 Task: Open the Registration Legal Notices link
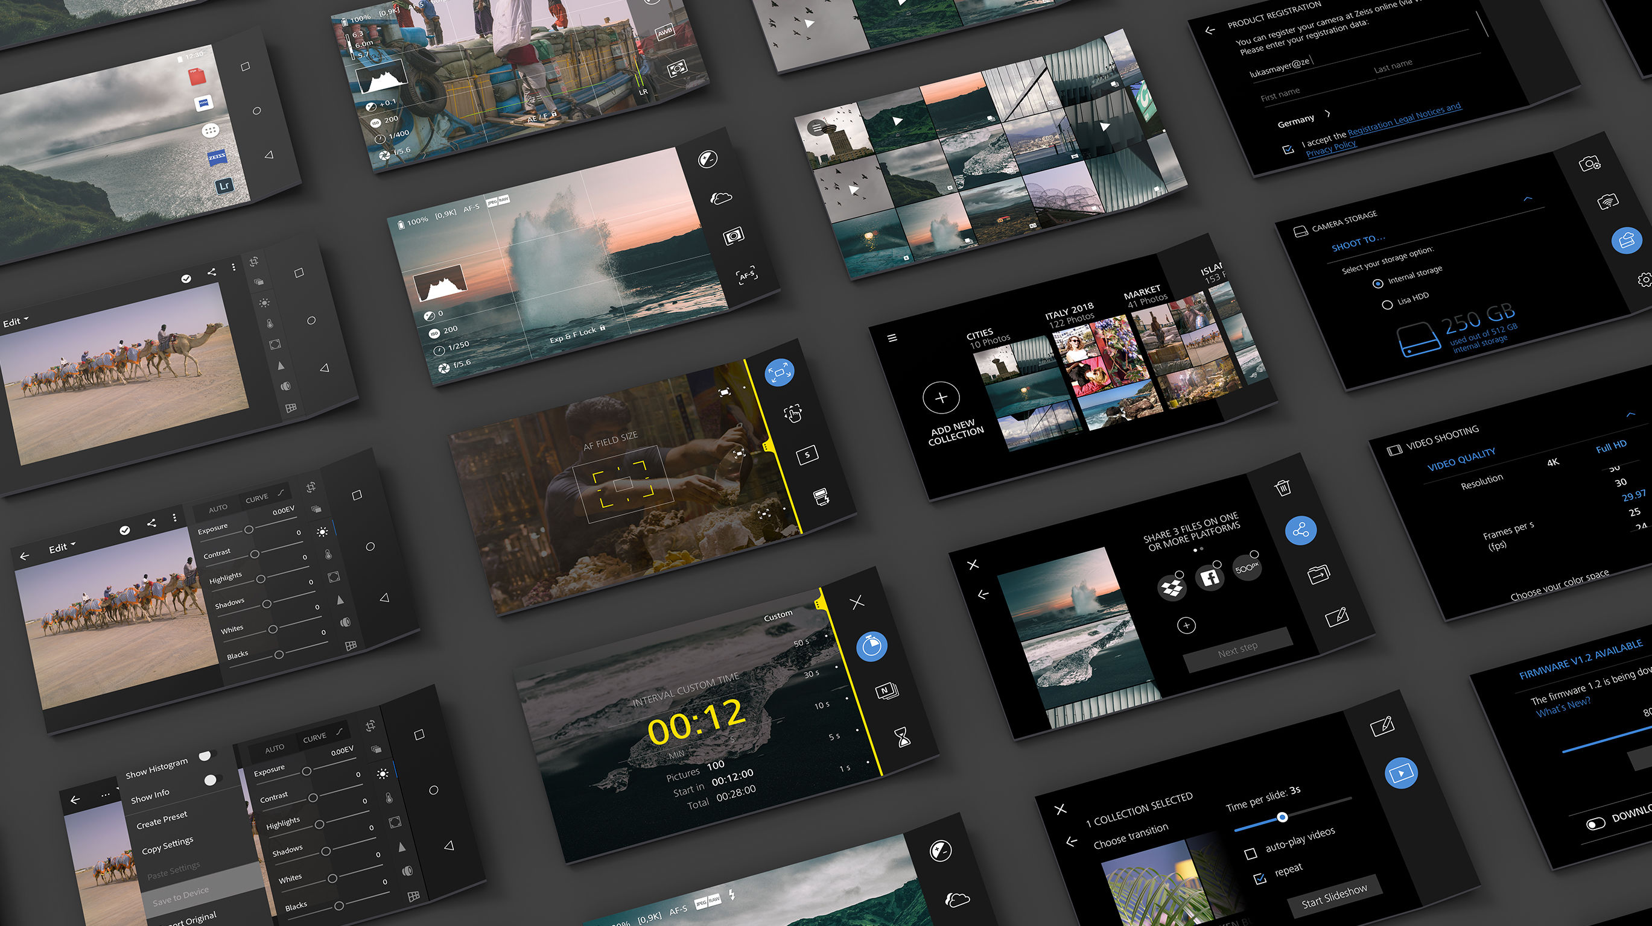tap(1404, 119)
